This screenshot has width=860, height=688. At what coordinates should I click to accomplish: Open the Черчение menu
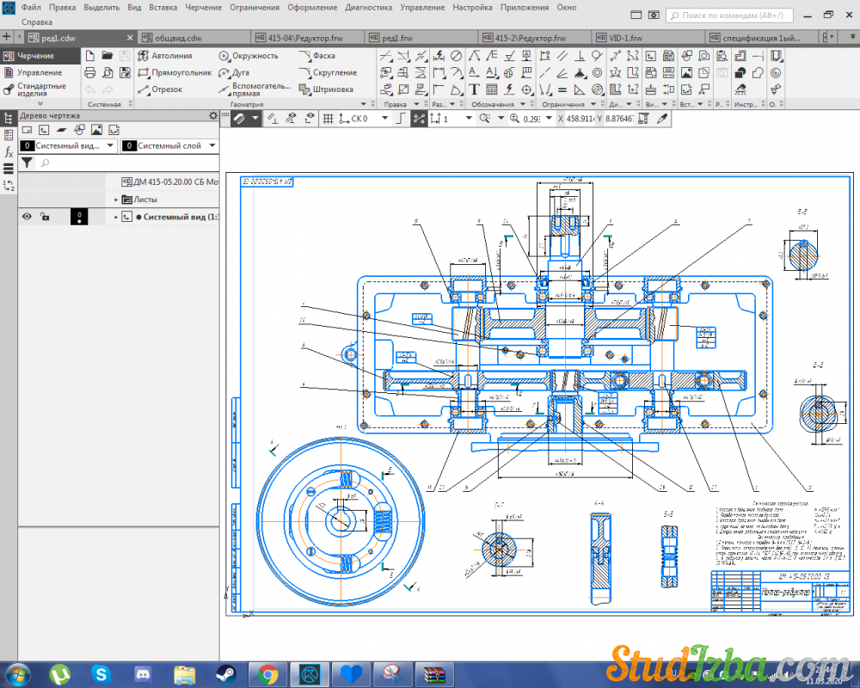point(204,7)
